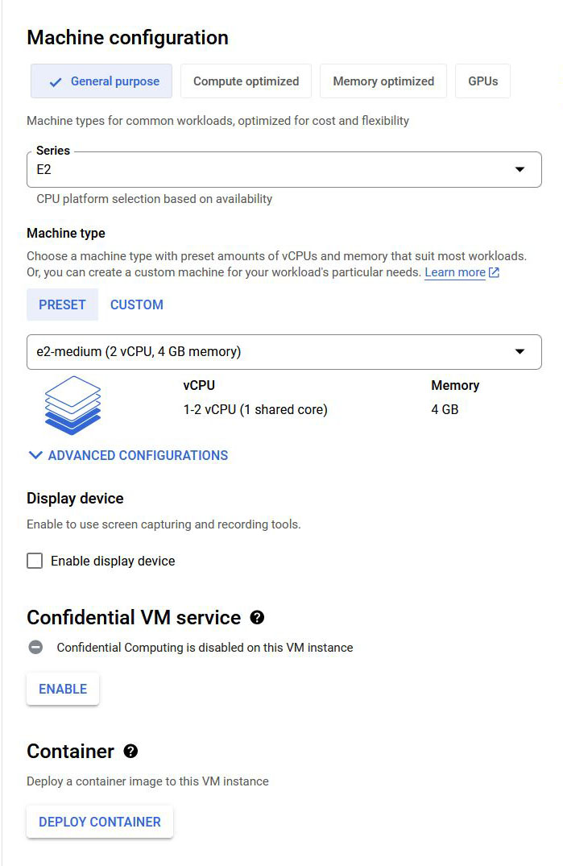The width and height of the screenshot is (563, 866).
Task: Open the Series E2 dropdown
Action: [x=284, y=169]
